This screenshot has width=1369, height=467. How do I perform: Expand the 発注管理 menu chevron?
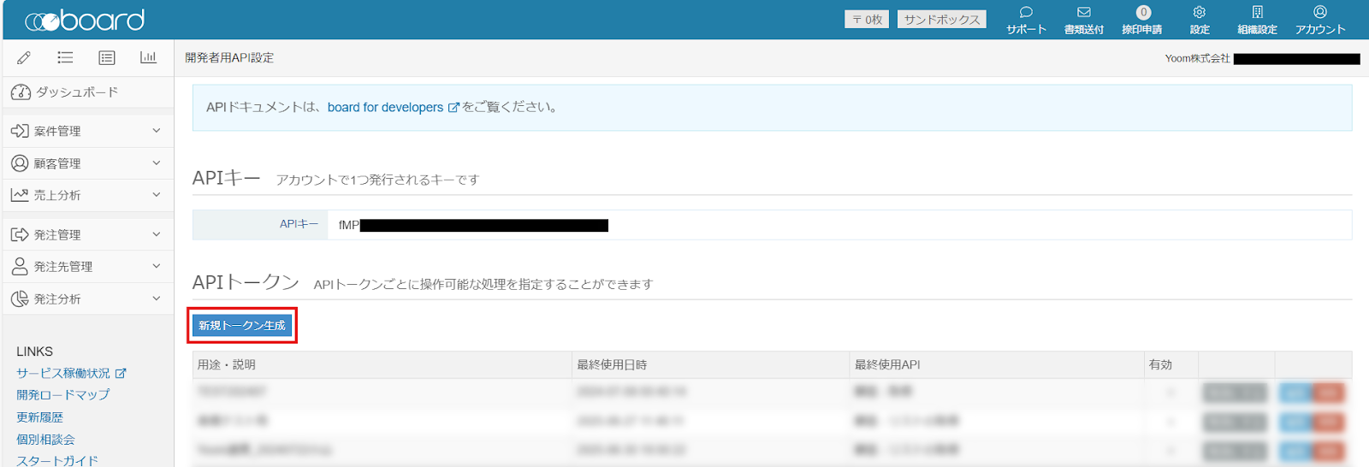[x=157, y=234]
